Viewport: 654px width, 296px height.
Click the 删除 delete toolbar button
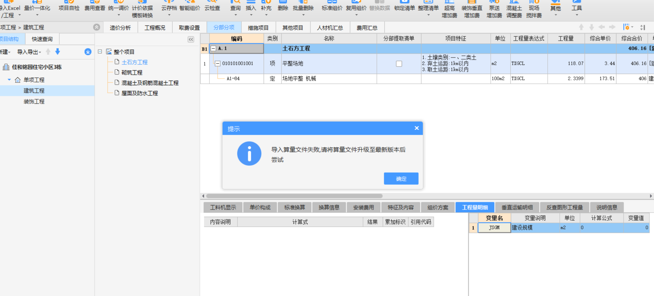[x=283, y=6]
